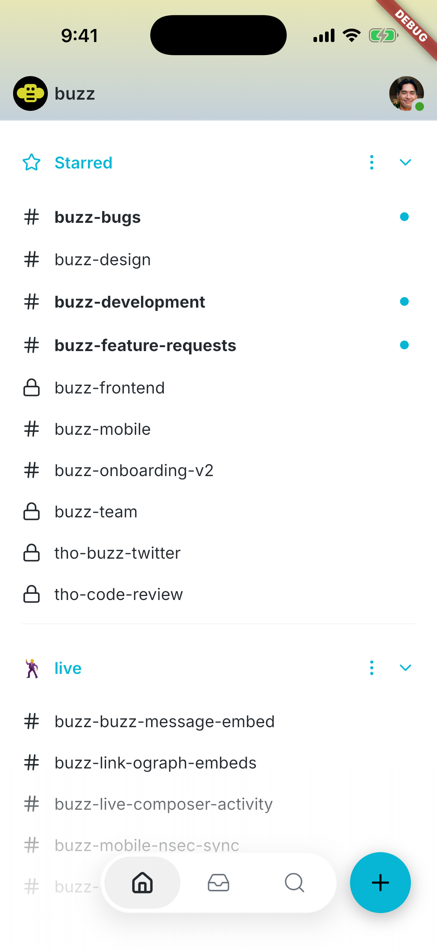Collapse the Starred section chevron

(x=405, y=162)
